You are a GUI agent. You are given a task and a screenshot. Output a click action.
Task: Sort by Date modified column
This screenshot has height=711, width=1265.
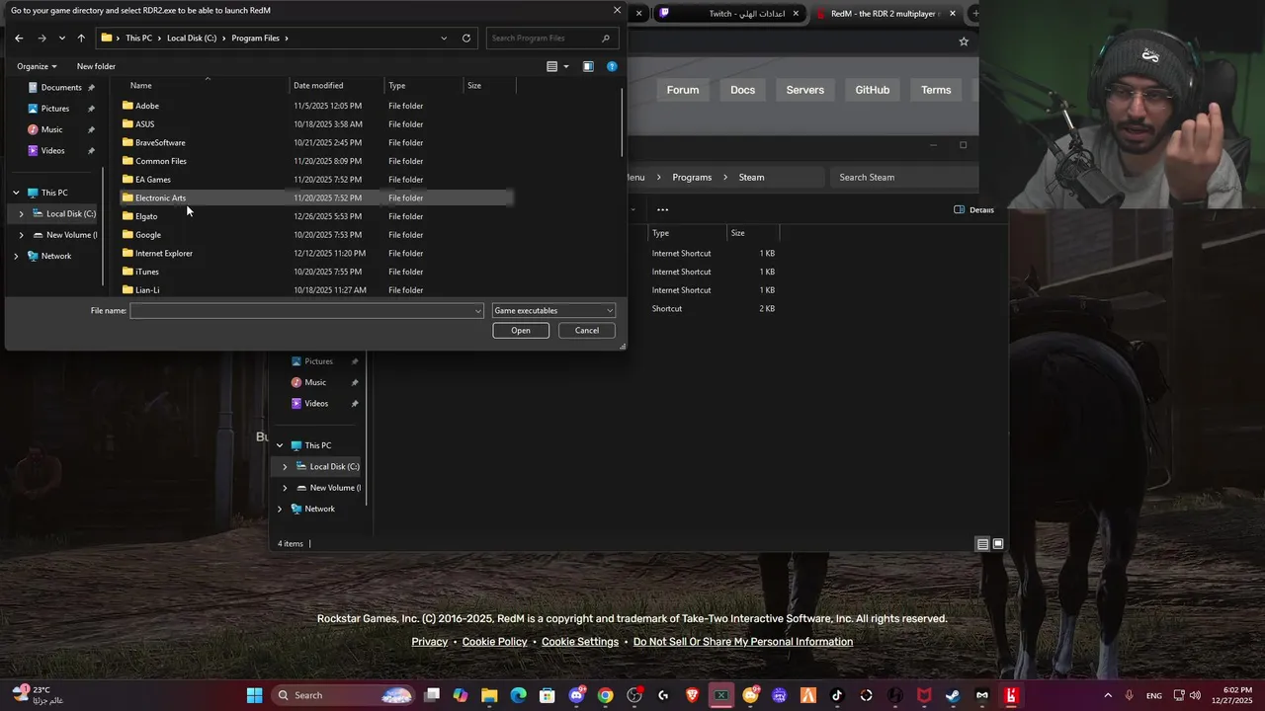click(x=318, y=86)
